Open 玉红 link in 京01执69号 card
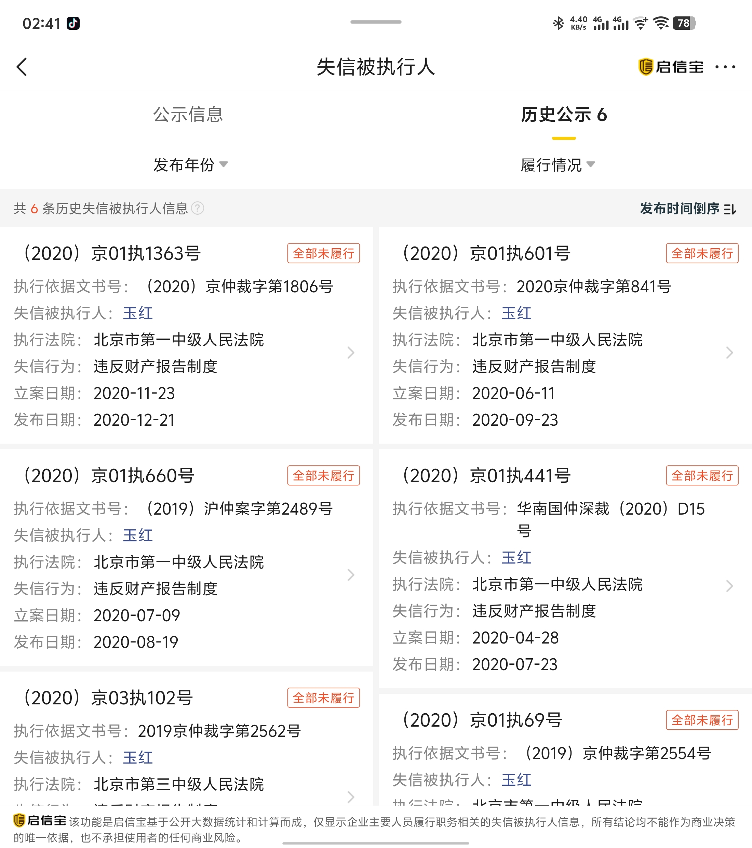 click(x=516, y=780)
